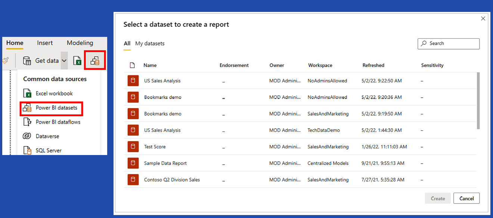493x218 pixels.
Task: Expand the Get data dropdown arrow
Action: pyautogui.click(x=64, y=61)
